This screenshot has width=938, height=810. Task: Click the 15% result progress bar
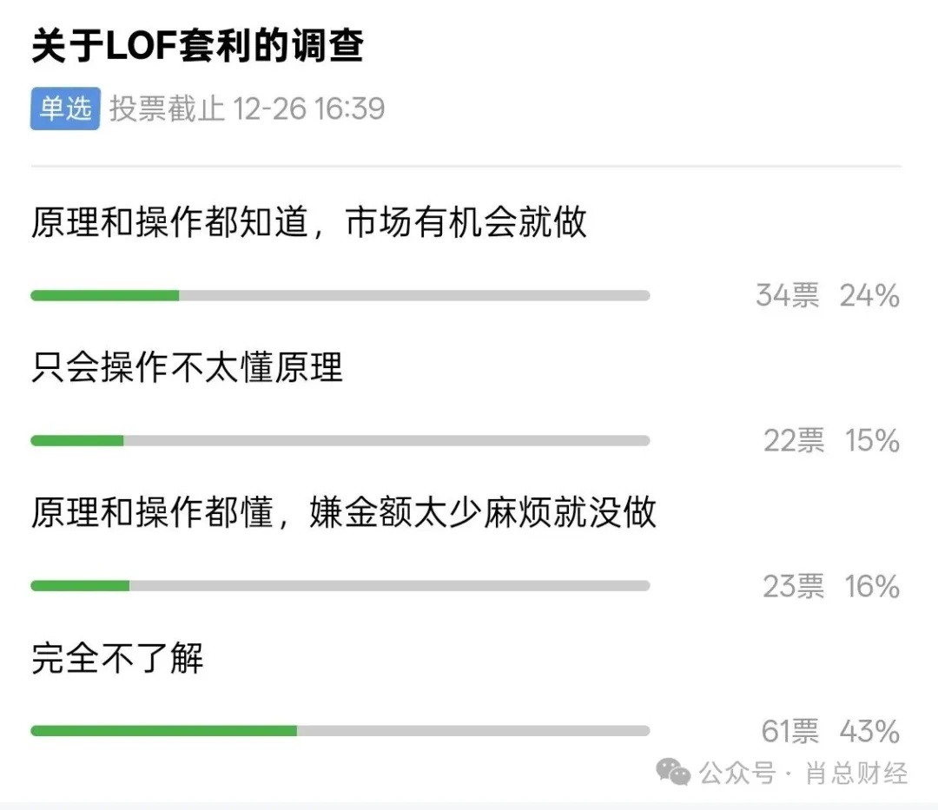pos(340,441)
